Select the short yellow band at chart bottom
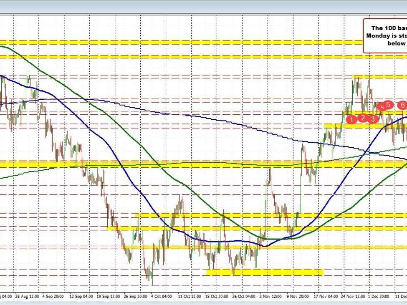The width and height of the screenshot is (407, 305). tap(265, 272)
